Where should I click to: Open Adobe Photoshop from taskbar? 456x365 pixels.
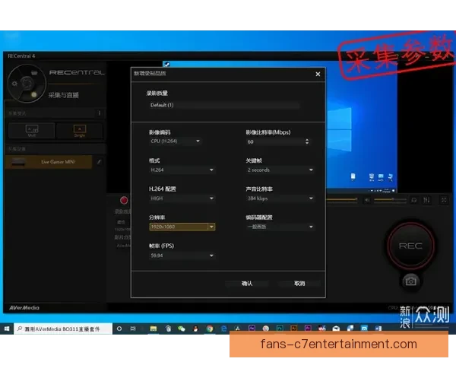[x=280, y=328]
